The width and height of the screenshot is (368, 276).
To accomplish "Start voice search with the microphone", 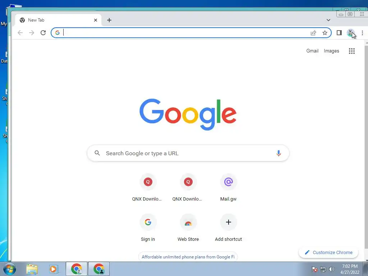I will [279, 153].
